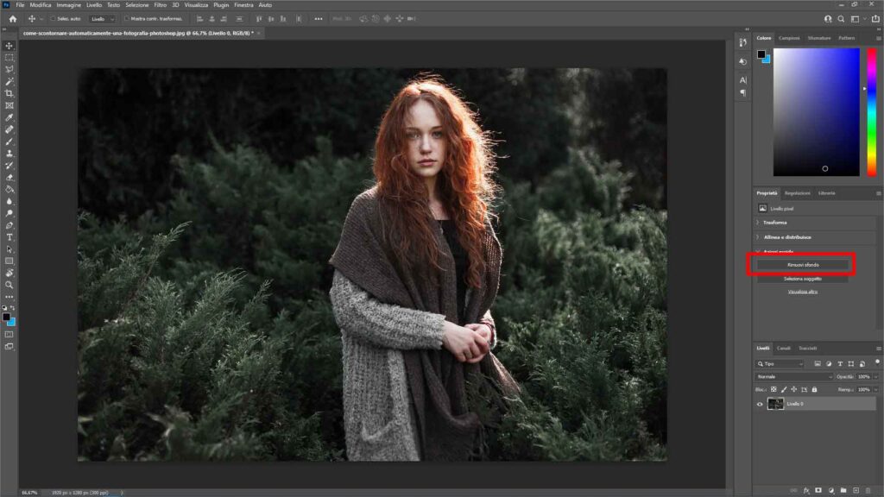The image size is (884, 497).
Task: Check Mostra contr. trasformaz. option
Action: click(x=126, y=17)
